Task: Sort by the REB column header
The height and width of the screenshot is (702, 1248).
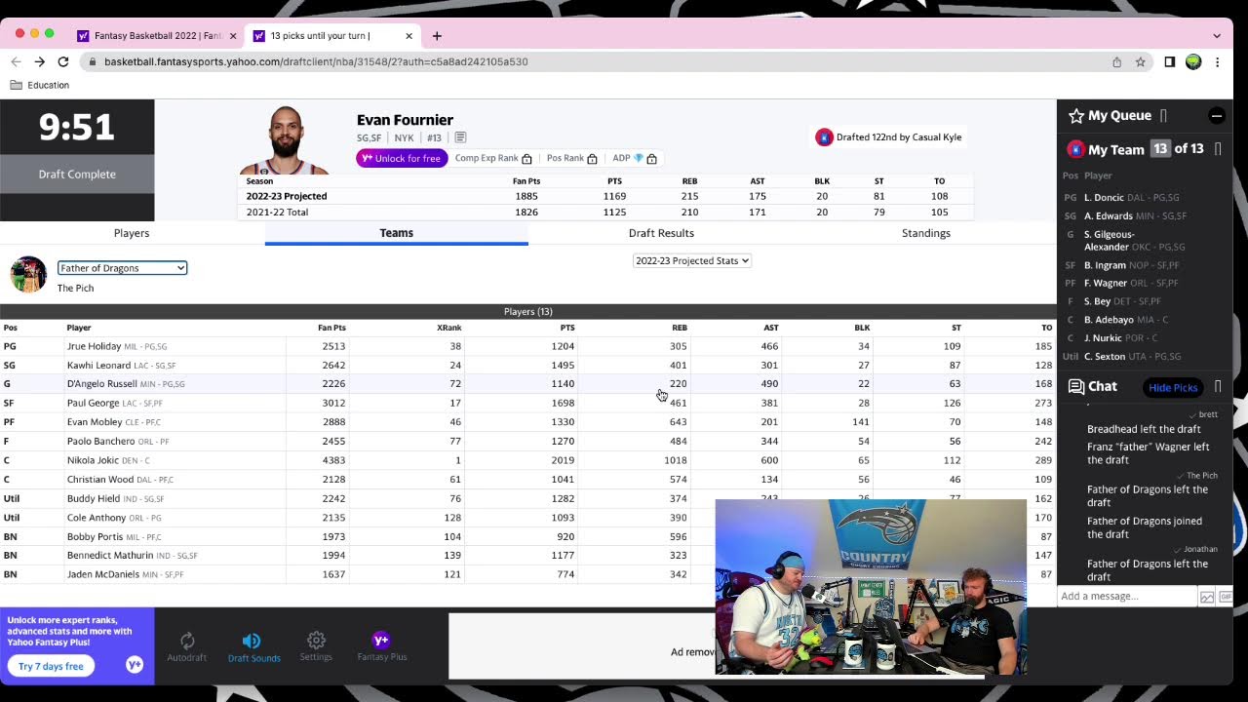Action: [680, 328]
